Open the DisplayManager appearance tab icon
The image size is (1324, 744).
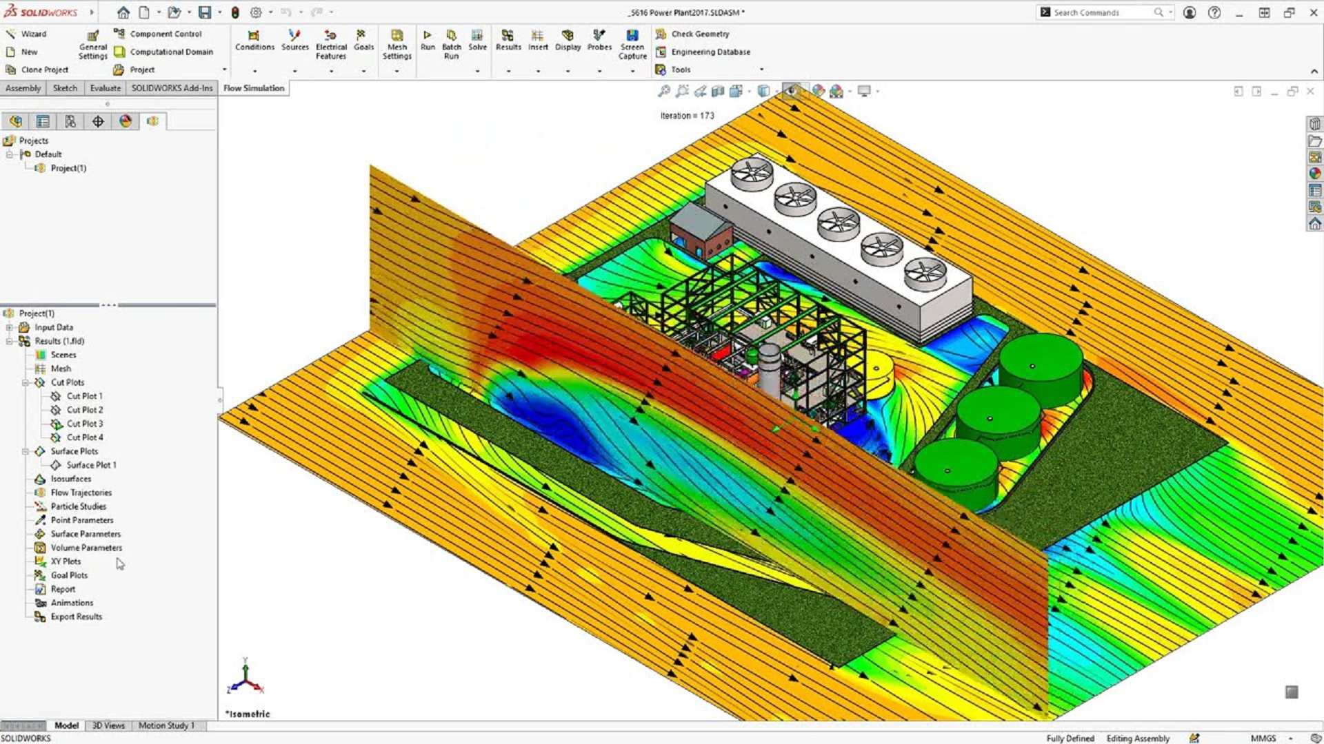tap(125, 121)
